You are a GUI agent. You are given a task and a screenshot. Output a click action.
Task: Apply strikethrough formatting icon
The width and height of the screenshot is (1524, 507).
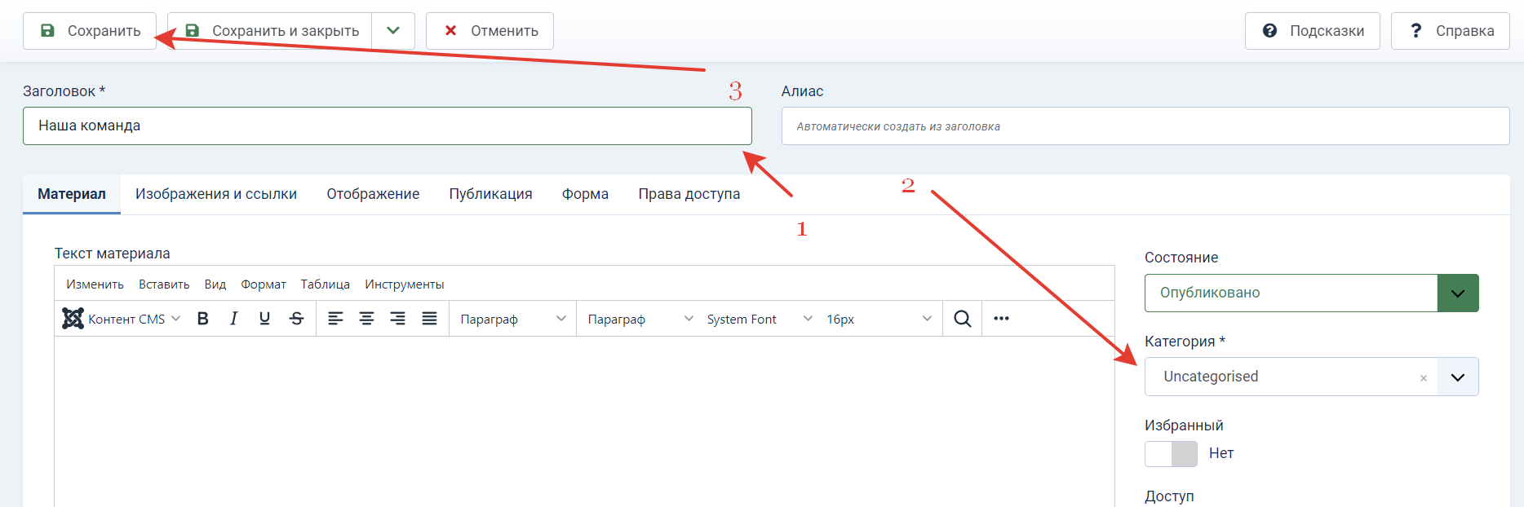coord(296,319)
